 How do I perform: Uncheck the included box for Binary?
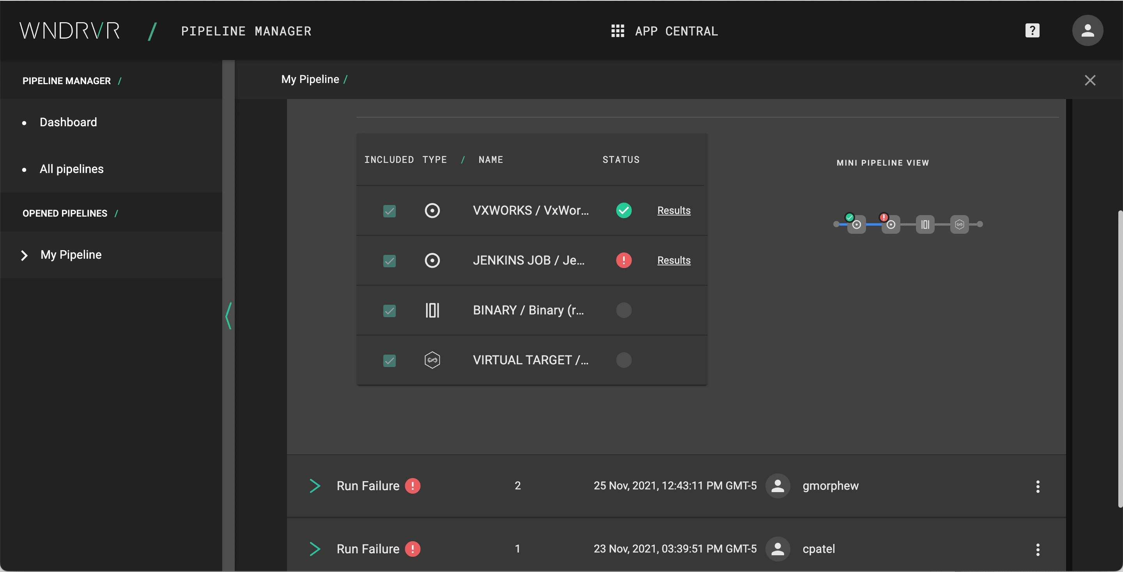[x=389, y=311]
